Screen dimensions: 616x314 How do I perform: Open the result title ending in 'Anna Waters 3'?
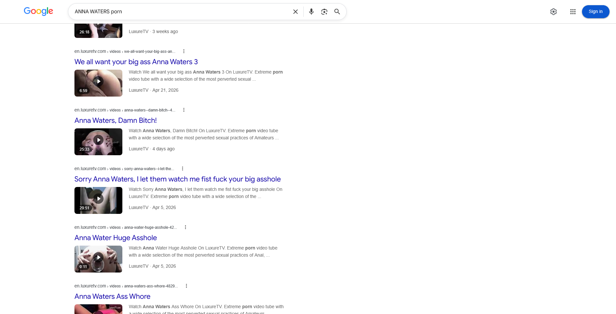tap(136, 62)
